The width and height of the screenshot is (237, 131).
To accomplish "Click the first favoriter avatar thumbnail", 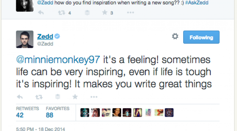I will tap(85, 112).
